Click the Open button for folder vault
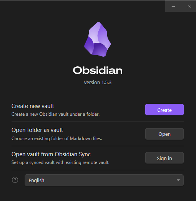This screenshot has width=196, height=201. (x=164, y=134)
